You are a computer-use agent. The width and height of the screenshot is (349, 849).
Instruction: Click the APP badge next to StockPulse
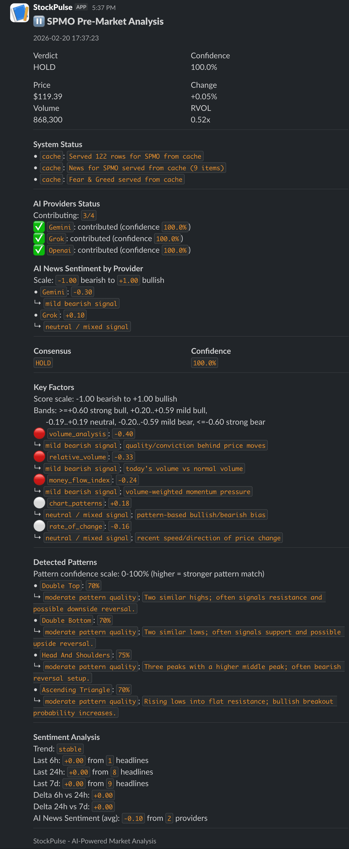(x=81, y=7)
